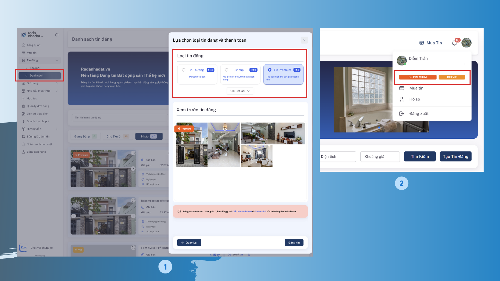
Task: Open the Điều khoản dịch vụ link
Action: [x=242, y=212]
